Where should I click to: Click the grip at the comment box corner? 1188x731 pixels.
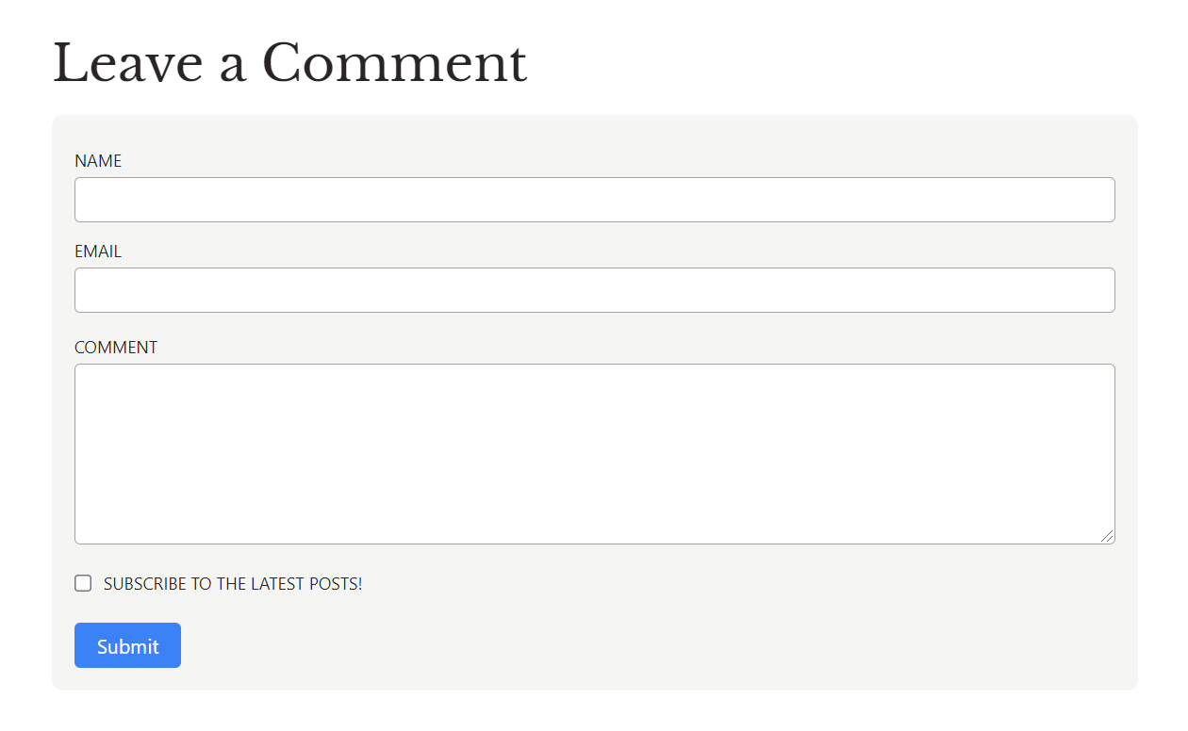click(x=1107, y=536)
